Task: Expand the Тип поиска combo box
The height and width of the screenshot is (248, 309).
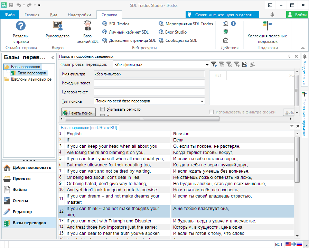Action: [x=202, y=101]
